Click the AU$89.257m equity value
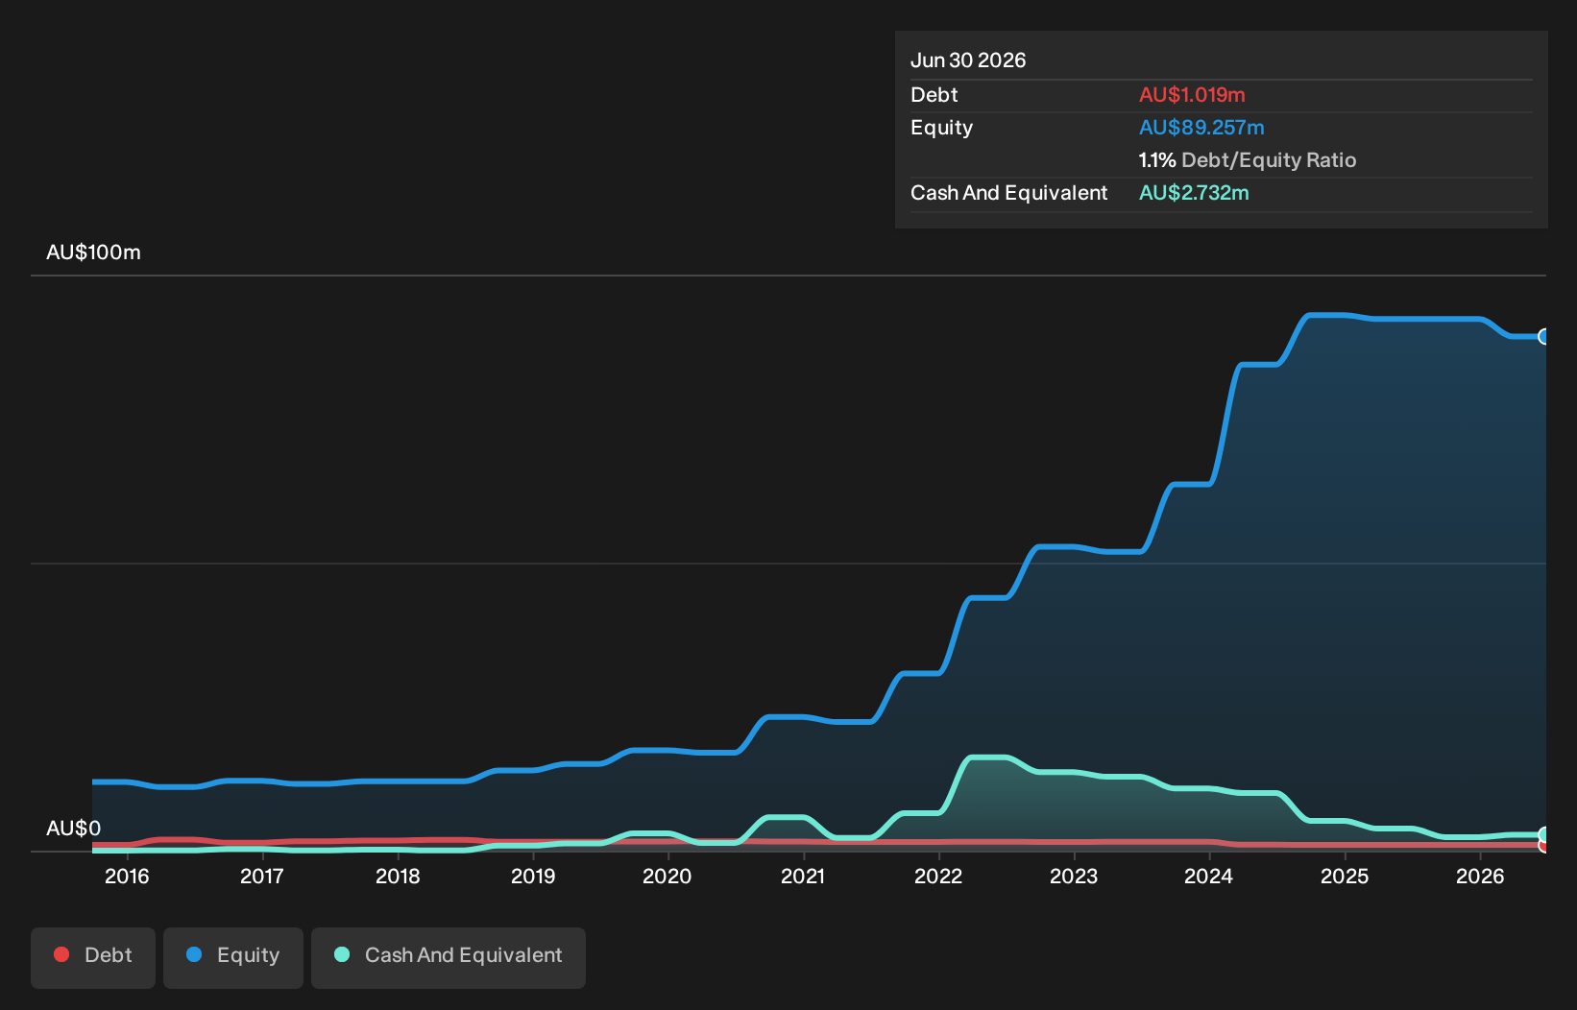Viewport: 1577px width, 1010px height. 1201,128
